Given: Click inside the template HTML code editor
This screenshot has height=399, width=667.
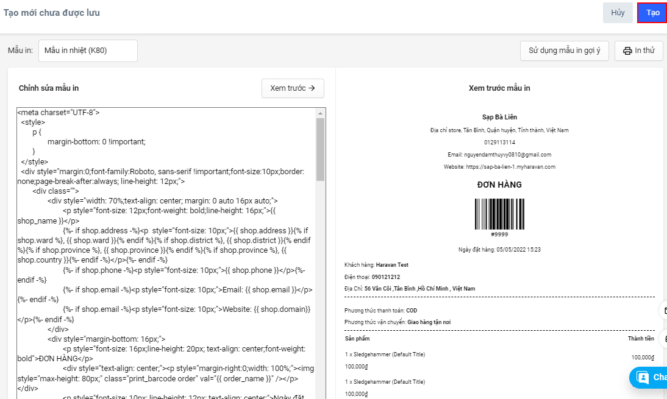Looking at the screenshot, I should [x=165, y=256].
